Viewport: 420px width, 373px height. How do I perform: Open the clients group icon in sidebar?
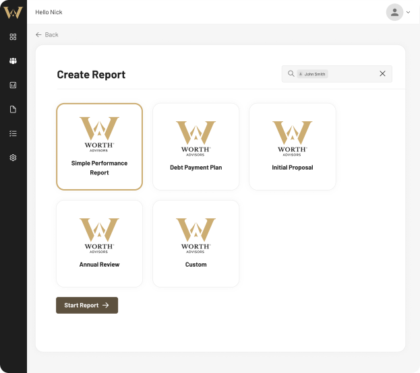tap(13, 61)
